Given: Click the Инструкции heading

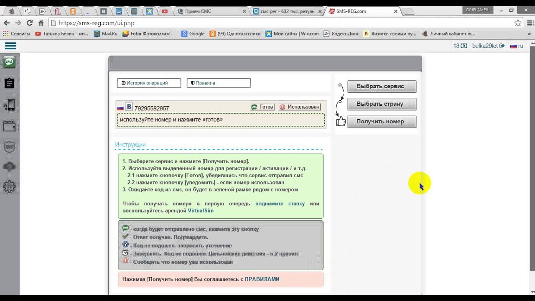Looking at the screenshot, I should coord(130,145).
